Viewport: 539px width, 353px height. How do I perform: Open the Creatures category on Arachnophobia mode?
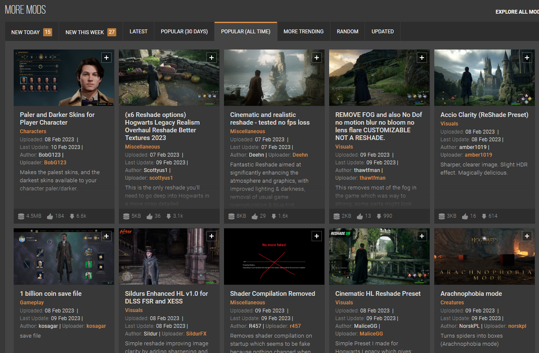[452, 303]
